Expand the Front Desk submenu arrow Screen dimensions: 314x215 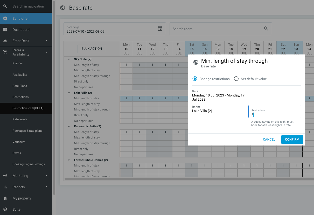pos(47,41)
